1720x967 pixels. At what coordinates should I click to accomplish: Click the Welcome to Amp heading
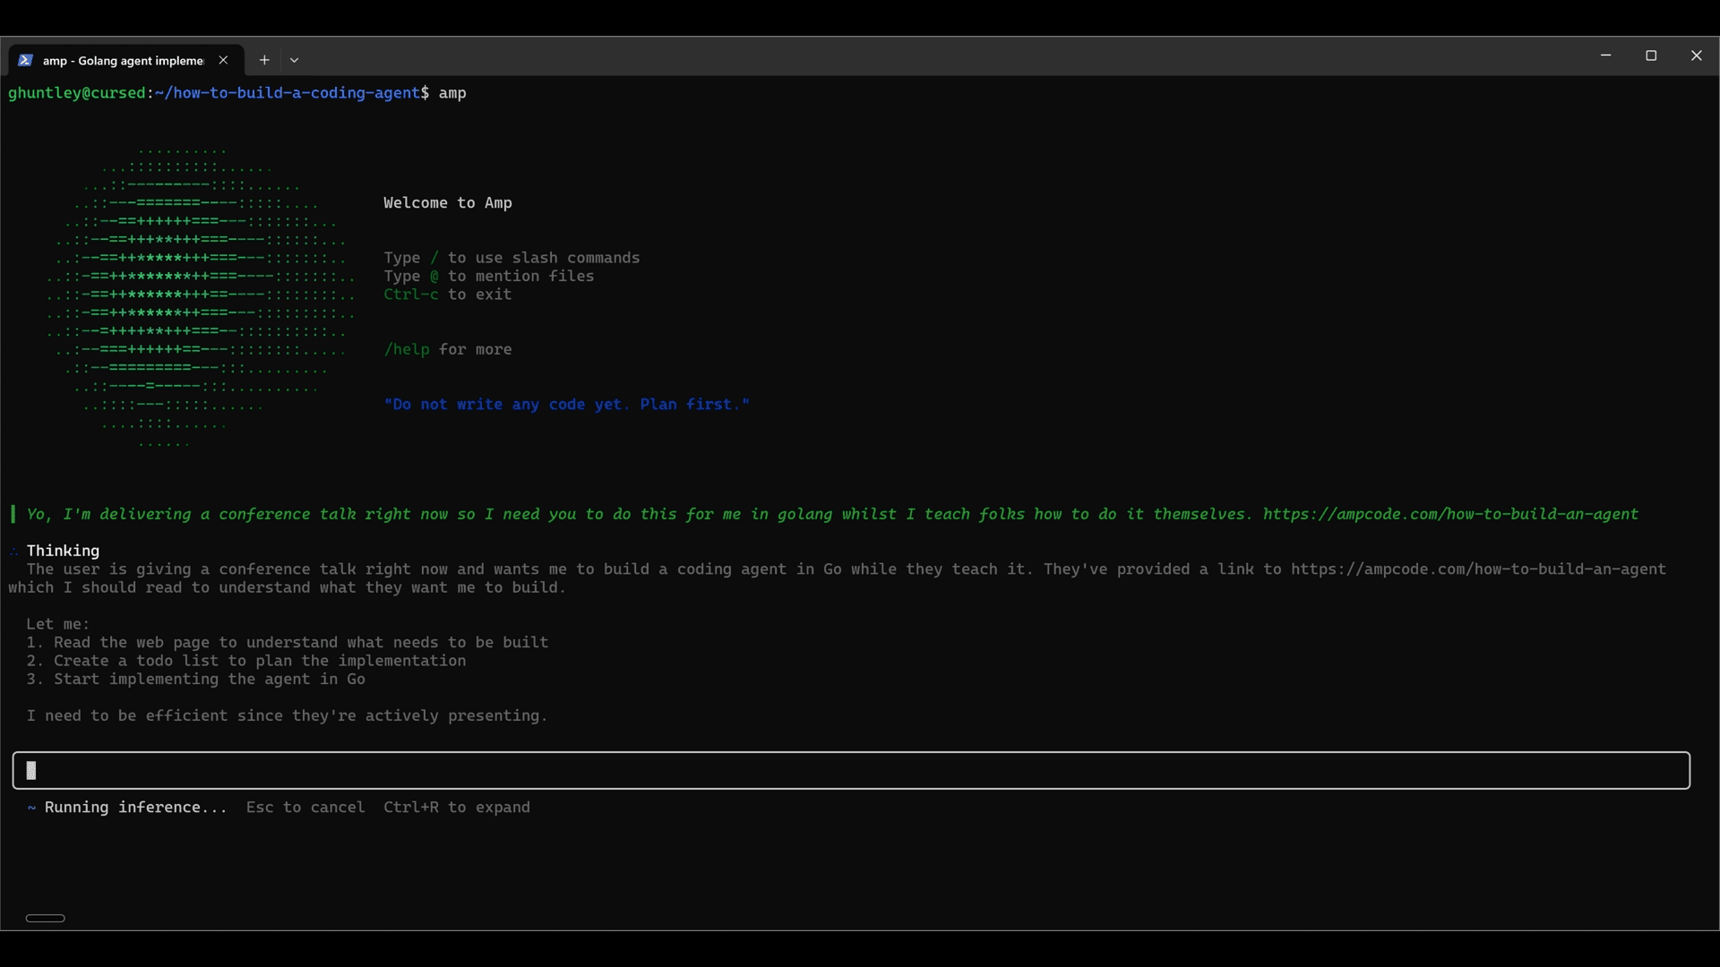tap(447, 202)
